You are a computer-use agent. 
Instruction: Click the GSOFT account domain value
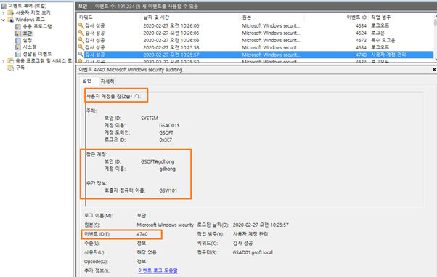click(166, 132)
